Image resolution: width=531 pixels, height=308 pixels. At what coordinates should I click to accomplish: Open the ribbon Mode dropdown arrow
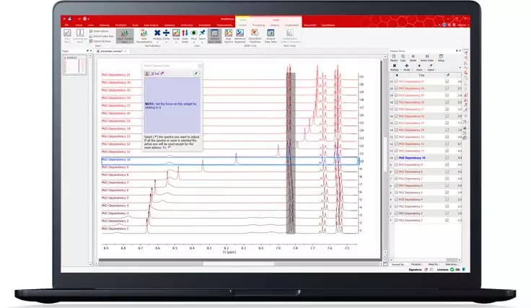coord(176,43)
